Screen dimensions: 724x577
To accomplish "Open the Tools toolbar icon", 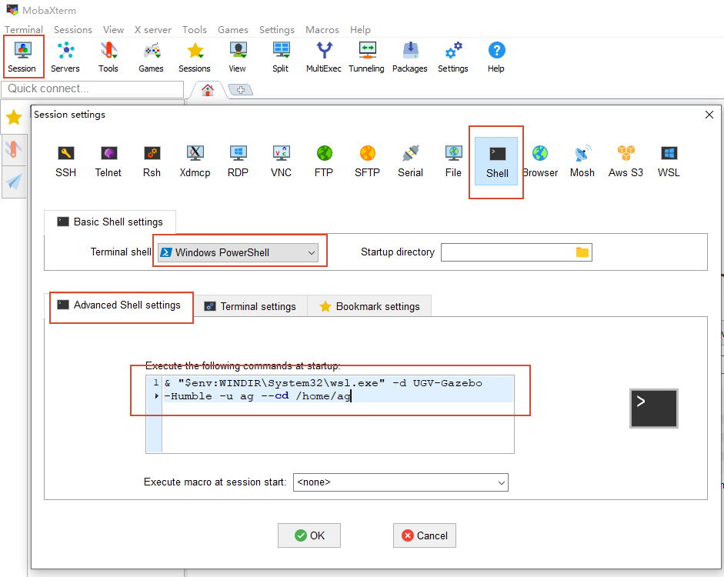I will pos(108,57).
